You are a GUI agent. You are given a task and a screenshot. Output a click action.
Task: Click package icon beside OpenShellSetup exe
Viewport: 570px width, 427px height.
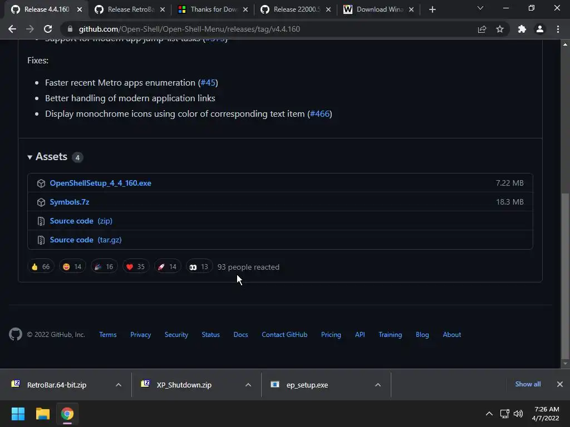(41, 183)
